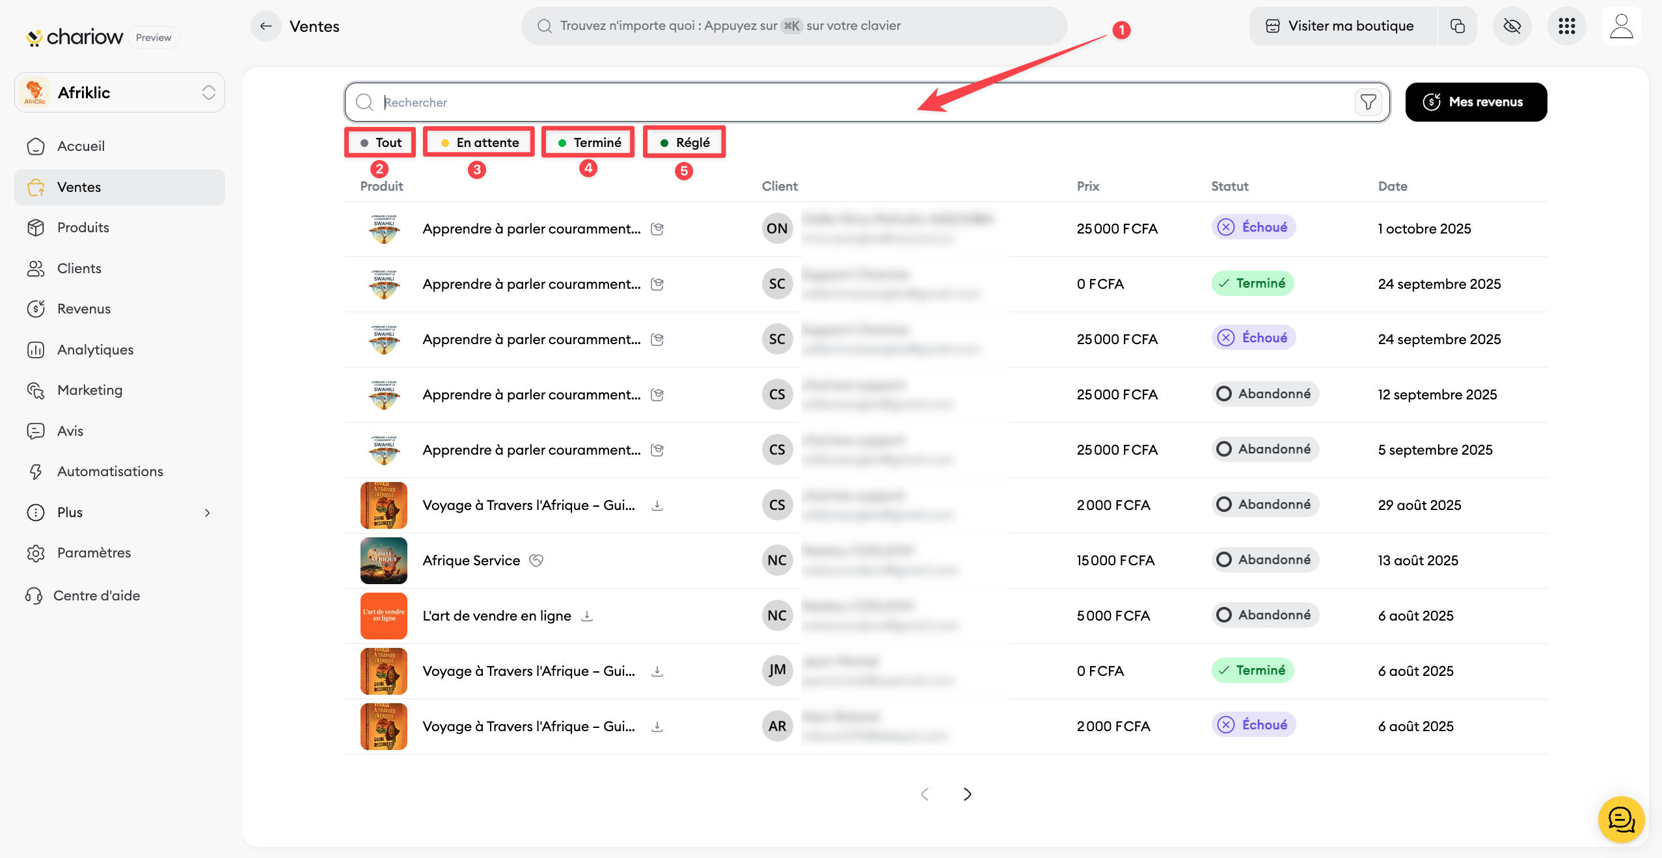The width and height of the screenshot is (1662, 858).
Task: Filter sales by En attente status
Action: point(480,142)
